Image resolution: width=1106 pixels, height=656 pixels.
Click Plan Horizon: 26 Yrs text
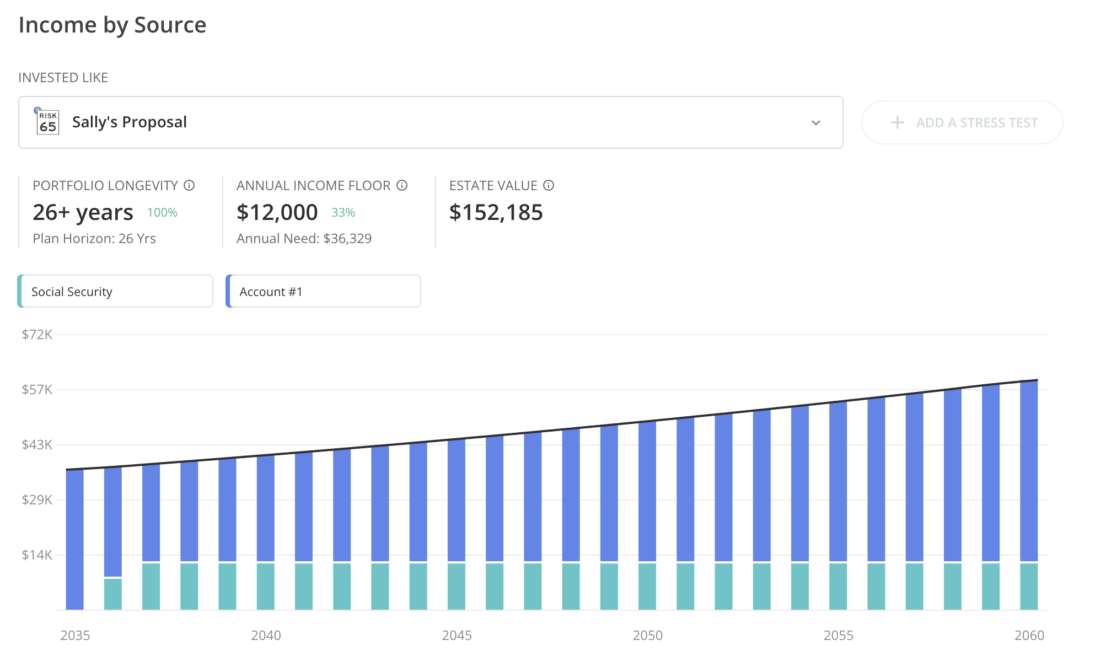[94, 238]
